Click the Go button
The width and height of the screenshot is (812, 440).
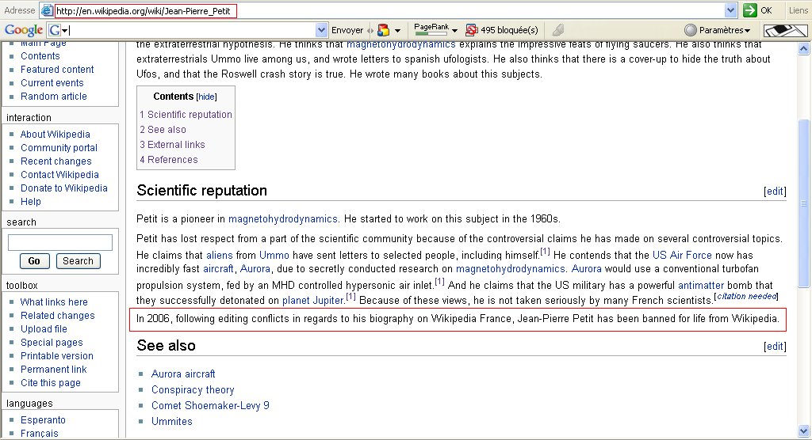34,261
